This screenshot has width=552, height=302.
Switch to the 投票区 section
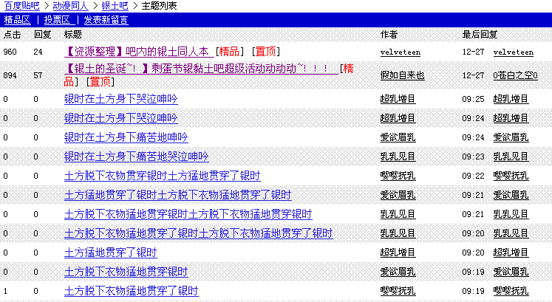[x=59, y=20]
